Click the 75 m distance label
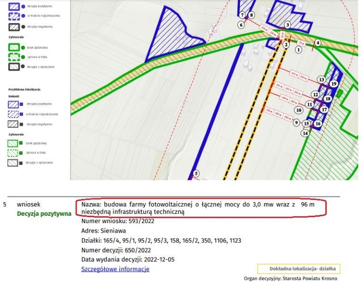This screenshot has width=362, height=301. coord(302,42)
